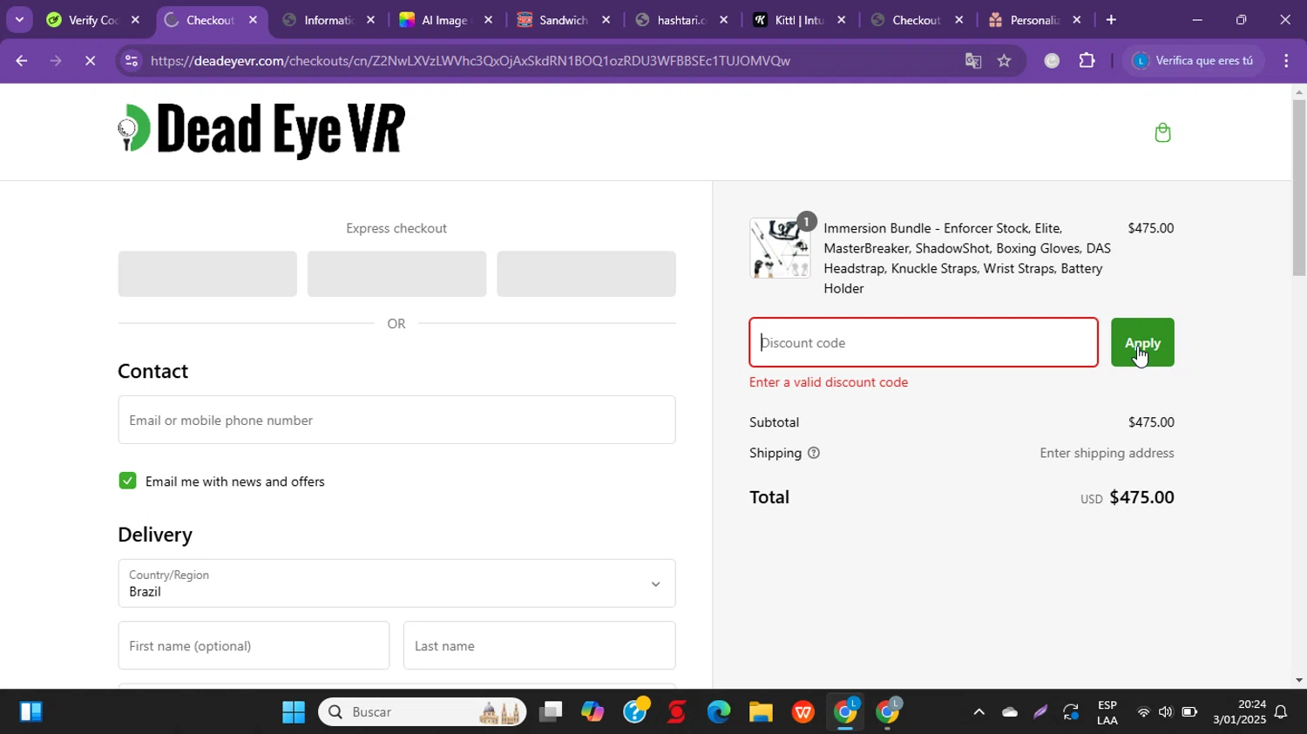Open the first Chrome taskbar icon
Viewport: 1307px width, 734px height.
pos(845,712)
